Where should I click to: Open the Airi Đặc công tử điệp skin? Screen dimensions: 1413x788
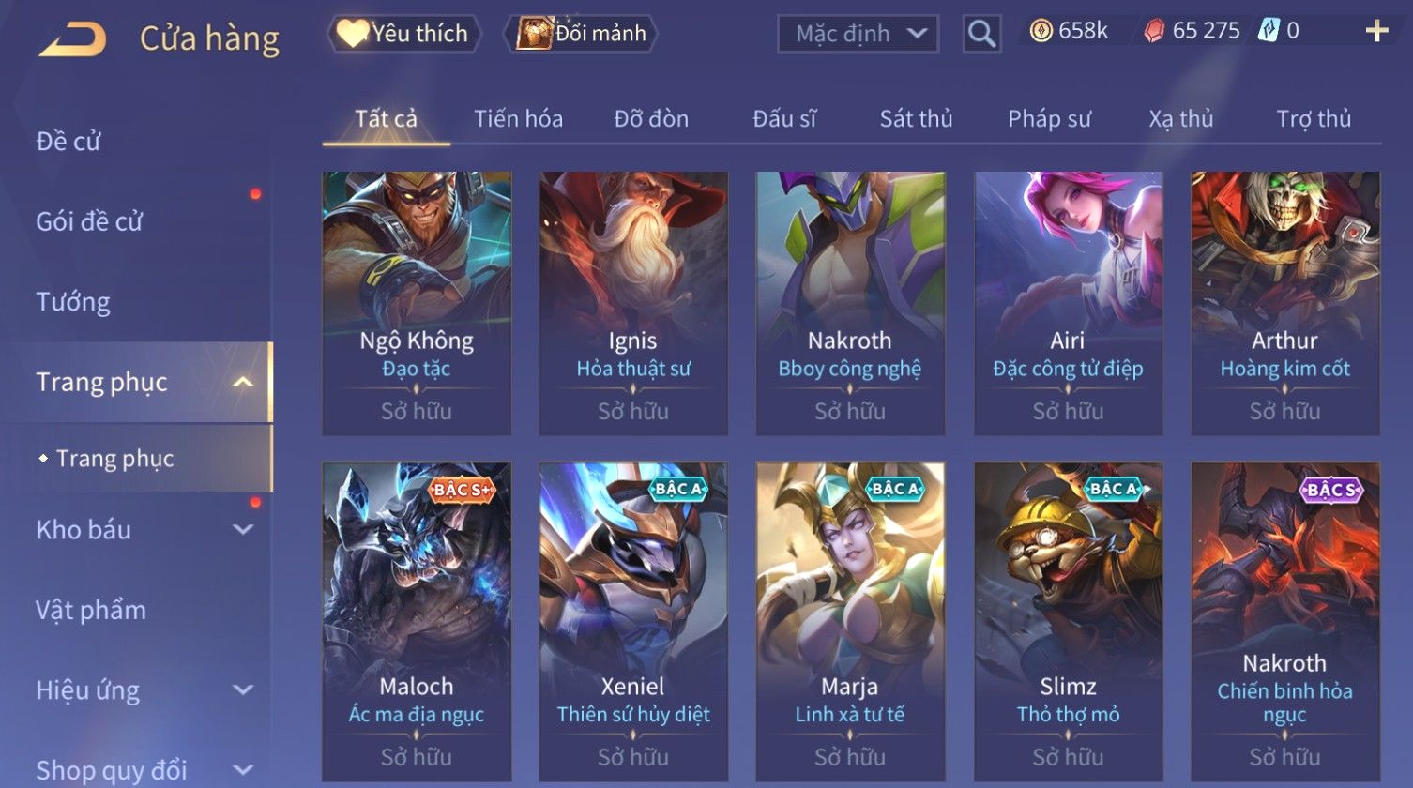1068,303
